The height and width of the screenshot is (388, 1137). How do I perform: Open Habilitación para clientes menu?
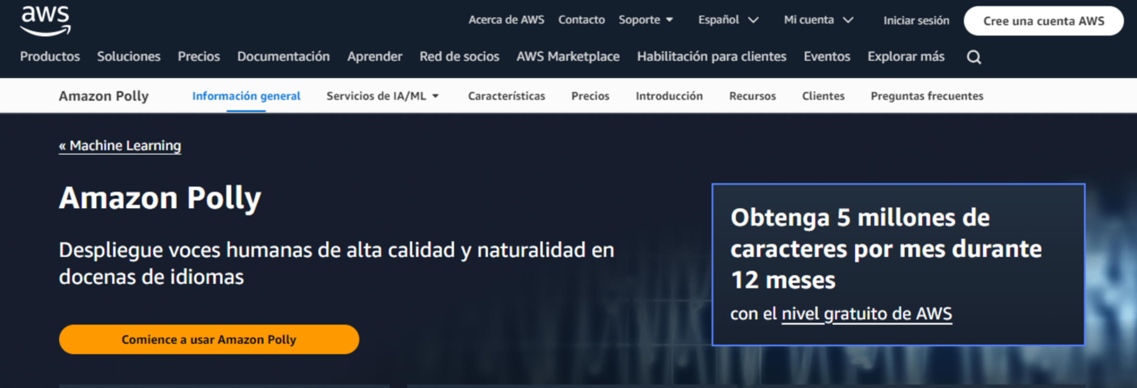pos(711,57)
